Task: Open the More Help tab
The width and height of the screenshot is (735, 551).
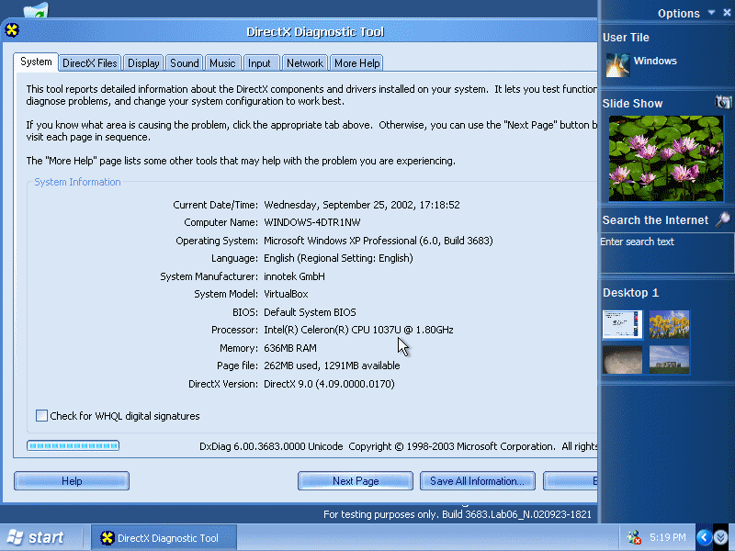Action: click(356, 63)
